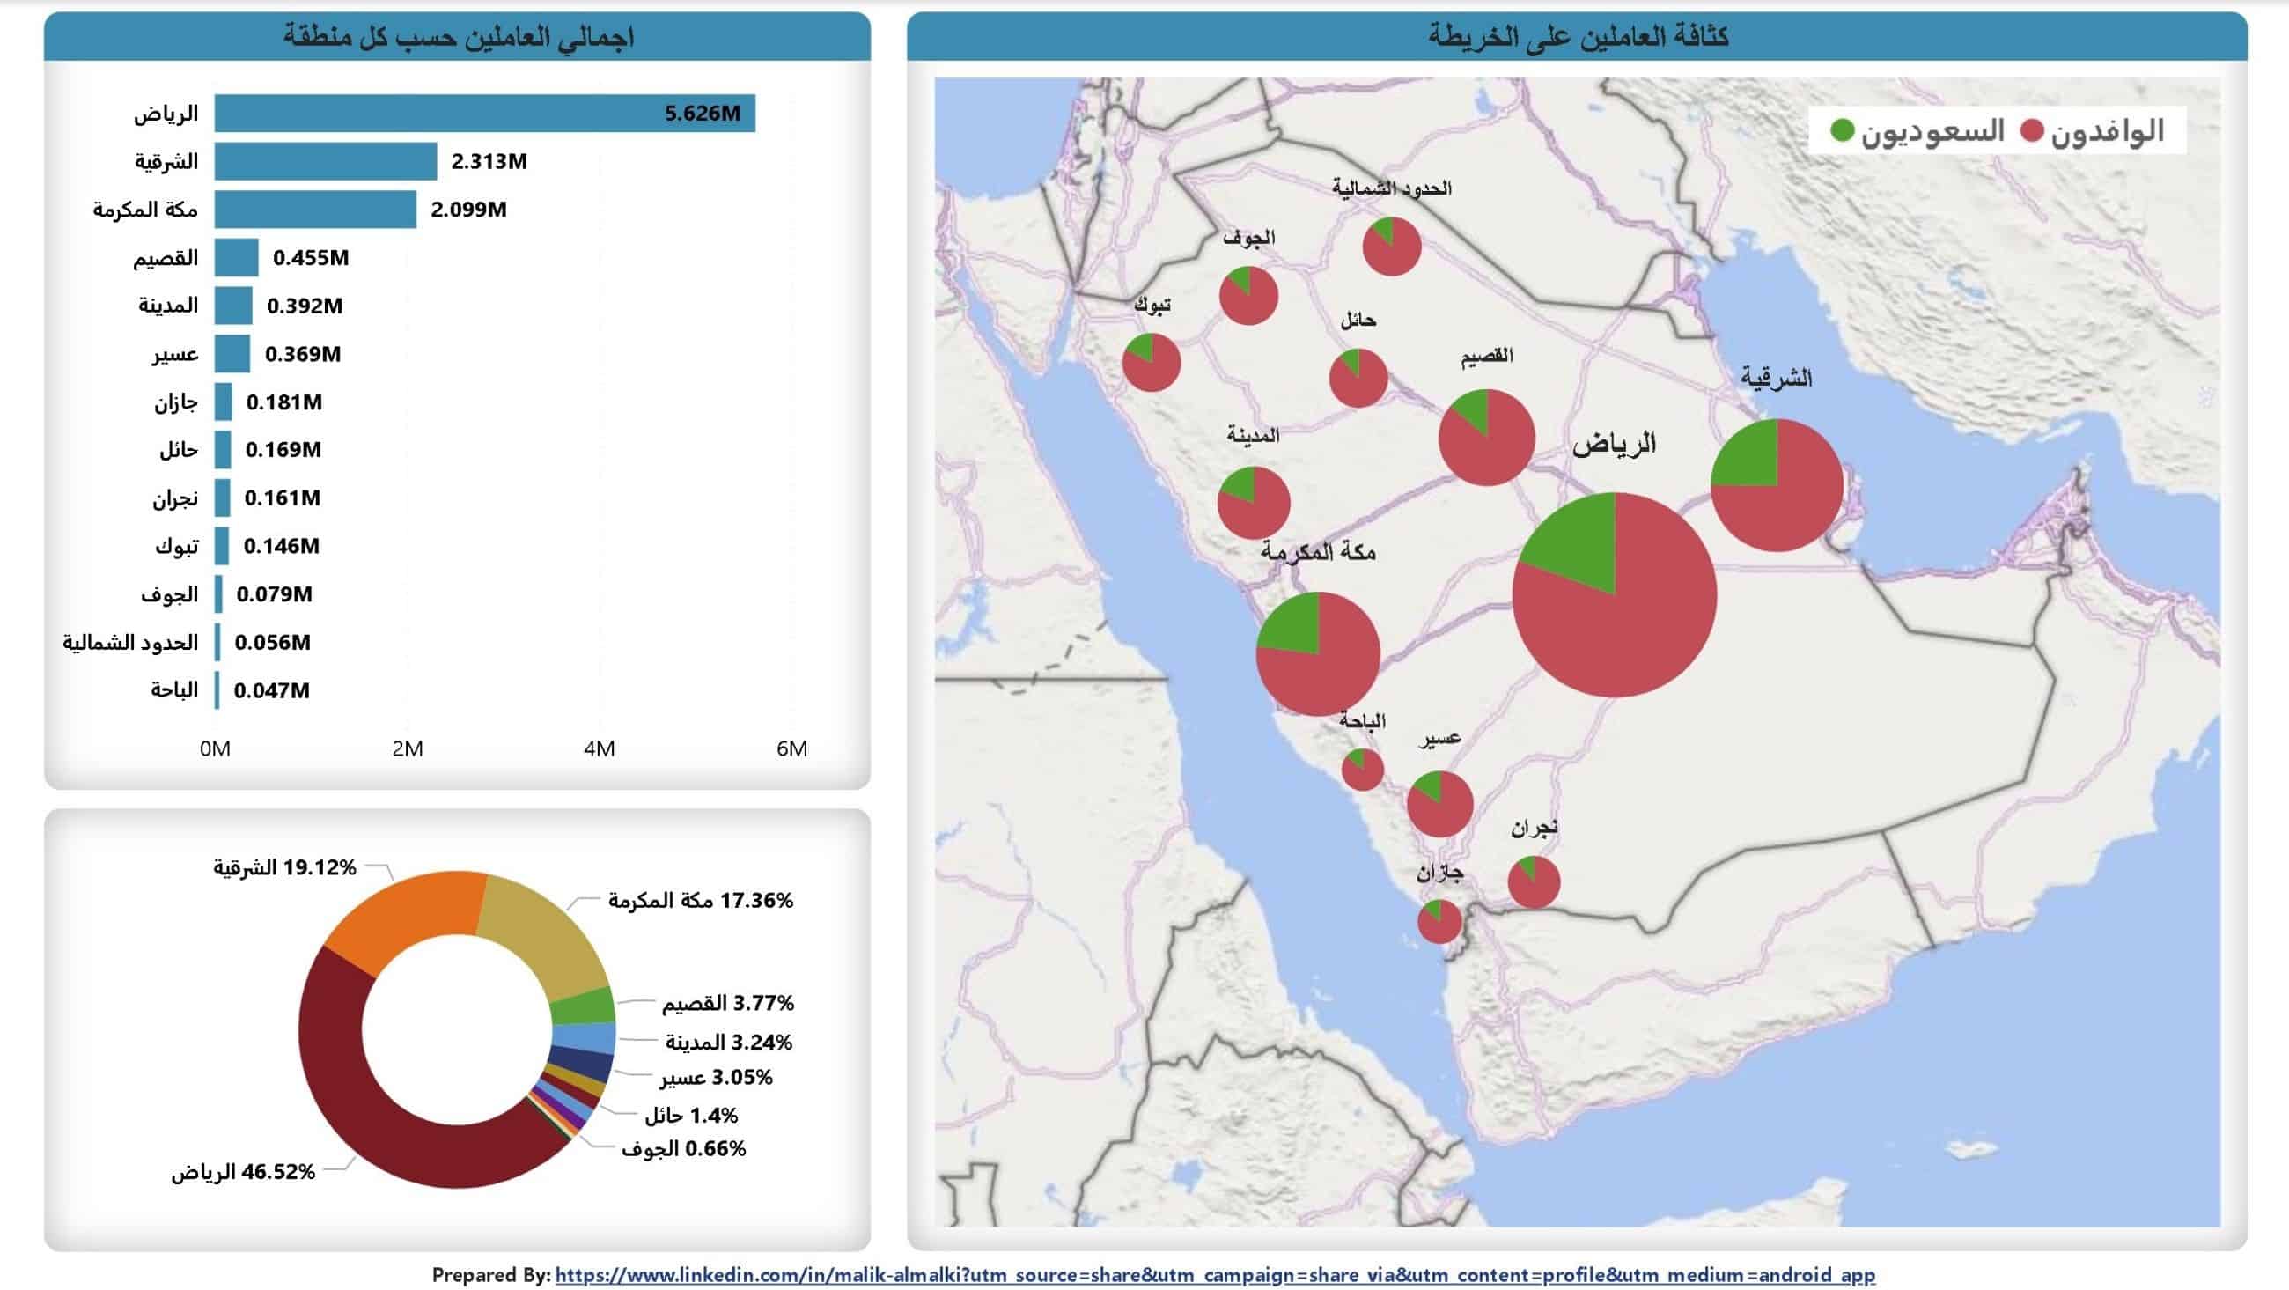The height and width of the screenshot is (1290, 2289).
Task: Click the 0.66% الجوف donut label
Action: pyautogui.click(x=683, y=1148)
